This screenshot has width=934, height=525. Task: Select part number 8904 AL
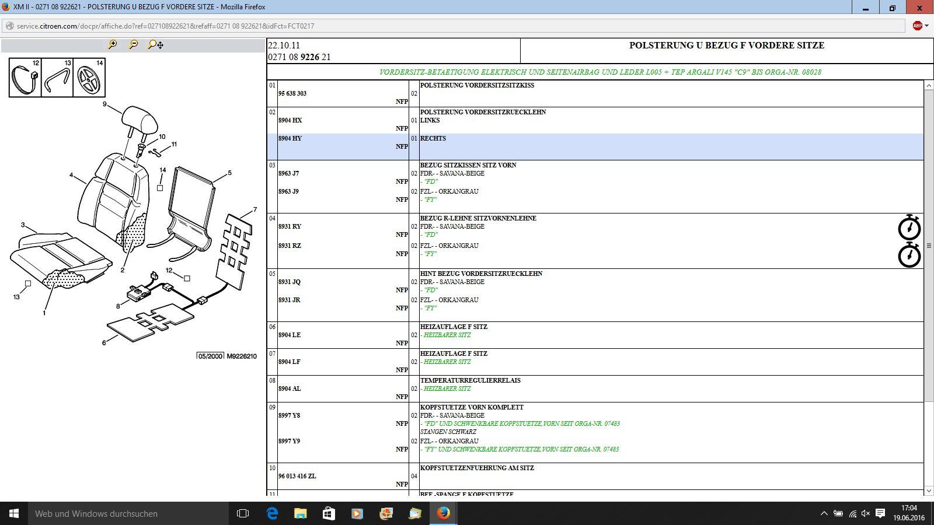pos(290,388)
